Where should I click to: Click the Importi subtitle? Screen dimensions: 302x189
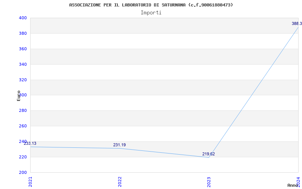(x=151, y=13)
